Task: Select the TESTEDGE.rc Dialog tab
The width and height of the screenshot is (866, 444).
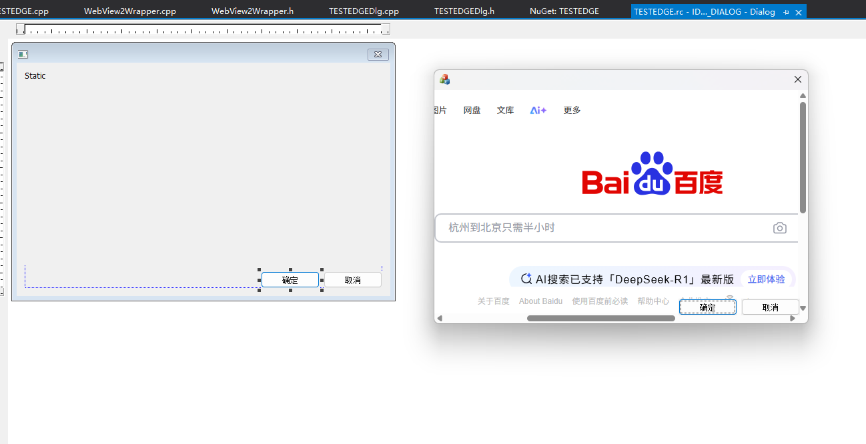Action: tap(705, 12)
